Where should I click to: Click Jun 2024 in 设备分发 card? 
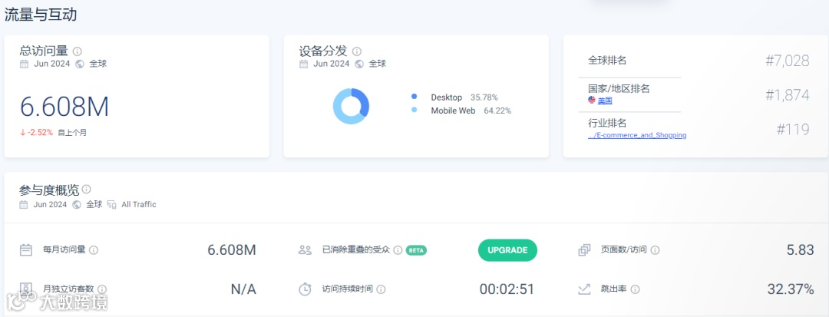(x=331, y=64)
